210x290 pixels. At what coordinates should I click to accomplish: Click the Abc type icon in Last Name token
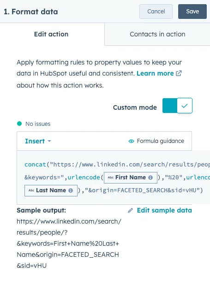pos(31,190)
